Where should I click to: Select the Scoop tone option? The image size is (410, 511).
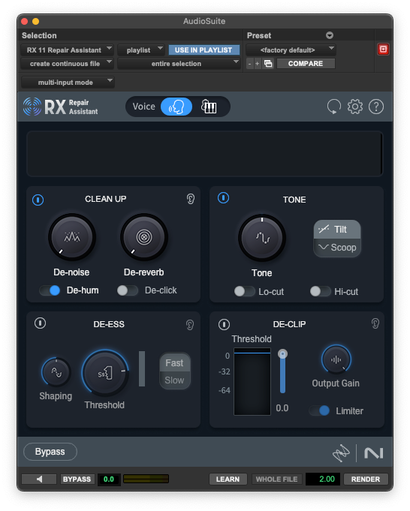[x=337, y=248]
